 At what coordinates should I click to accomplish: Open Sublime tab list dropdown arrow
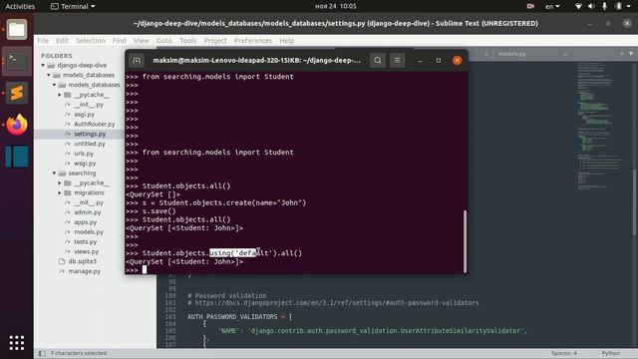pos(631,54)
